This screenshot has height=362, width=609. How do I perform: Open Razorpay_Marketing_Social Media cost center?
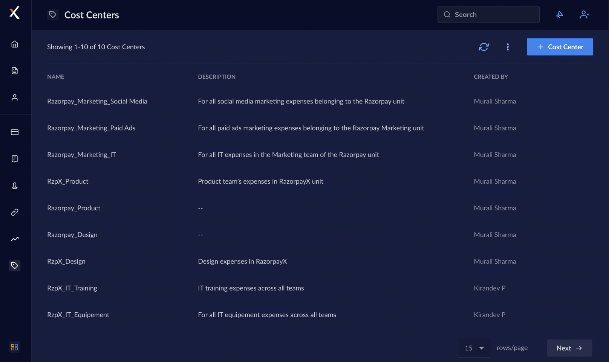coord(97,101)
